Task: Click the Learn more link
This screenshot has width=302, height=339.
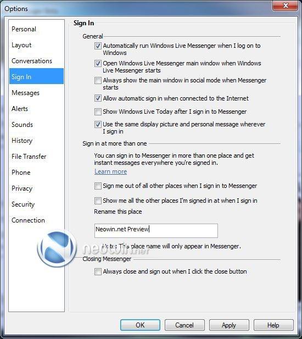Action: coord(110,171)
